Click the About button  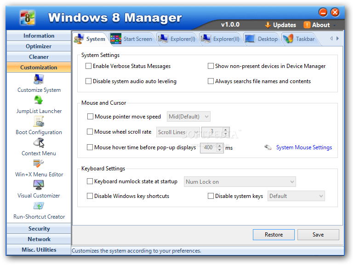(x=317, y=25)
